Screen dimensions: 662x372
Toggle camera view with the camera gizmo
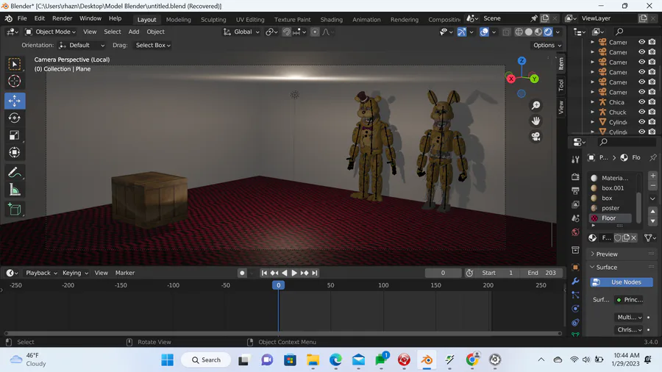(535, 136)
